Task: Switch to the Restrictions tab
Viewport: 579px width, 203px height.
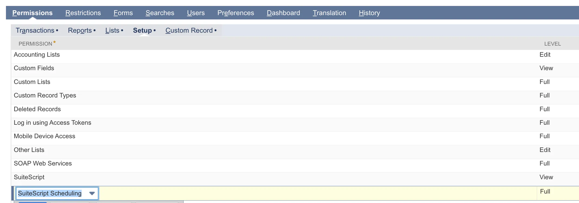Action: (x=83, y=13)
